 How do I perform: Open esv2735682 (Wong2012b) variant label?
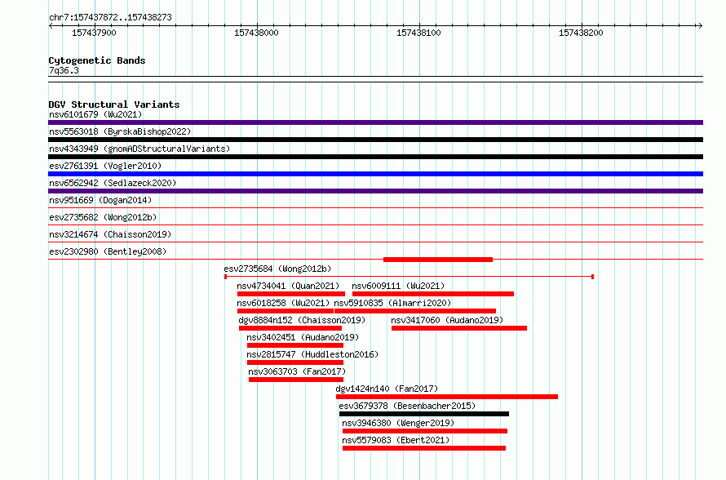pyautogui.click(x=103, y=217)
